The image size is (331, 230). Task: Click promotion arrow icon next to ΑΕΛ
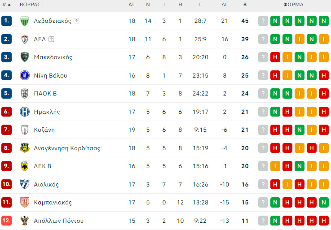tap(51, 39)
